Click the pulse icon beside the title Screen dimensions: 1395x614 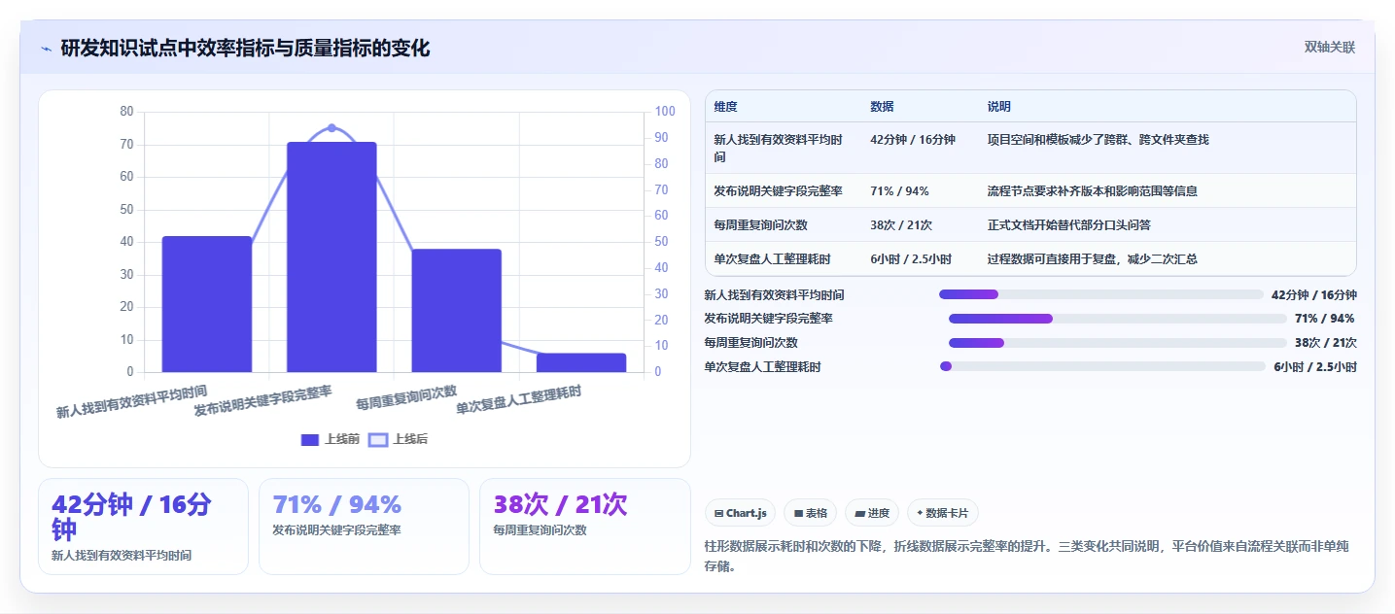(x=46, y=49)
